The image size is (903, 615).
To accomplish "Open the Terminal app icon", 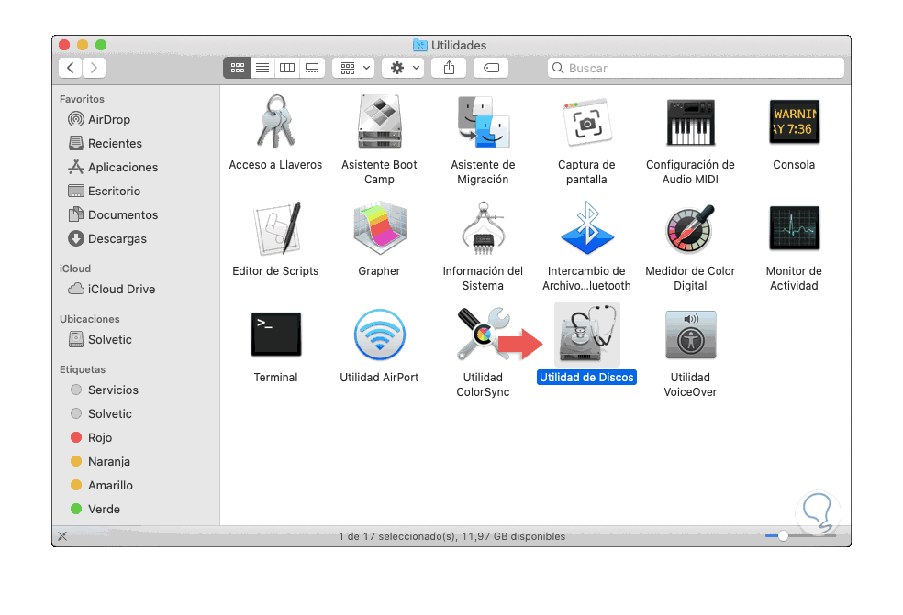I will click(276, 335).
